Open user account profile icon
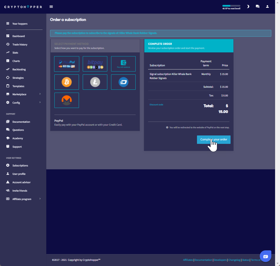Image resolution: width=280 pixels, height=266 pixels. tap(267, 7)
